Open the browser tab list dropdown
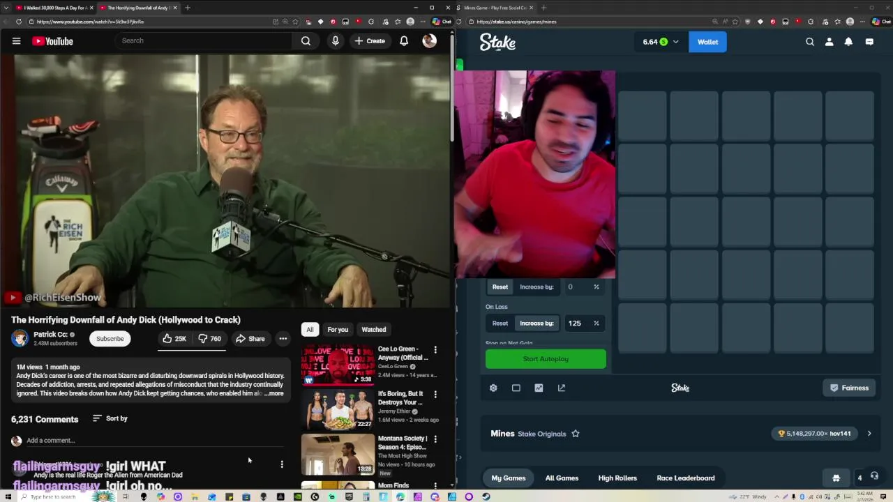Viewport: 893px width, 502px height. click(6, 8)
